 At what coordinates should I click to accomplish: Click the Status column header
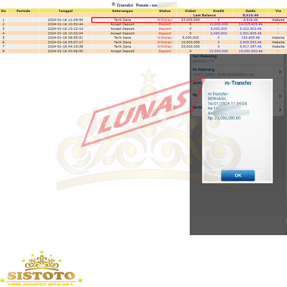point(165,11)
